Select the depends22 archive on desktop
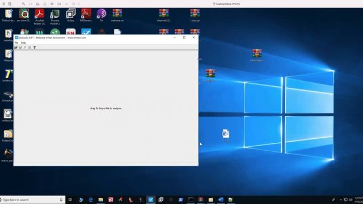Image resolution: width=363 pixels, height=204 pixels. [x=164, y=15]
